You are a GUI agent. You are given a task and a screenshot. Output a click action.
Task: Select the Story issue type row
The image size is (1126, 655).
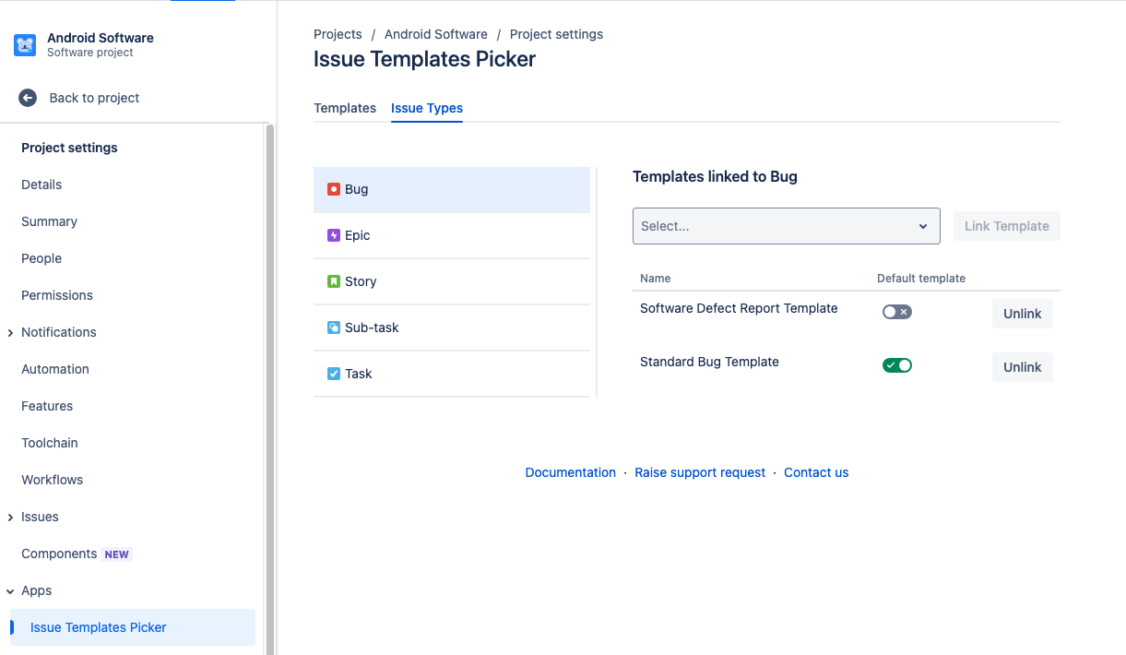452,281
